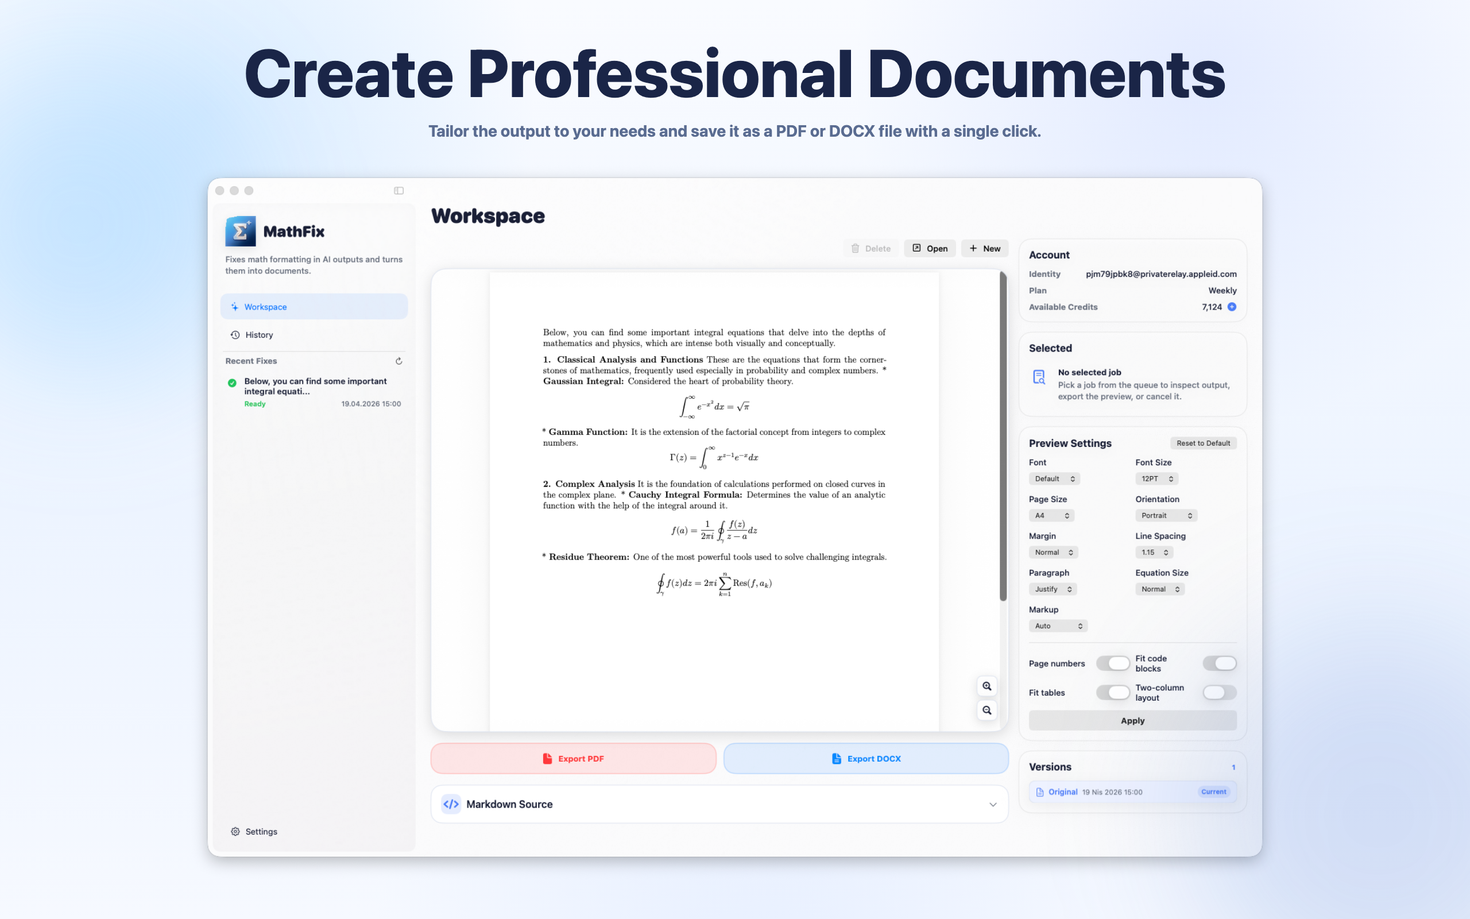Export document as PDF
The image size is (1470, 919).
click(x=574, y=759)
